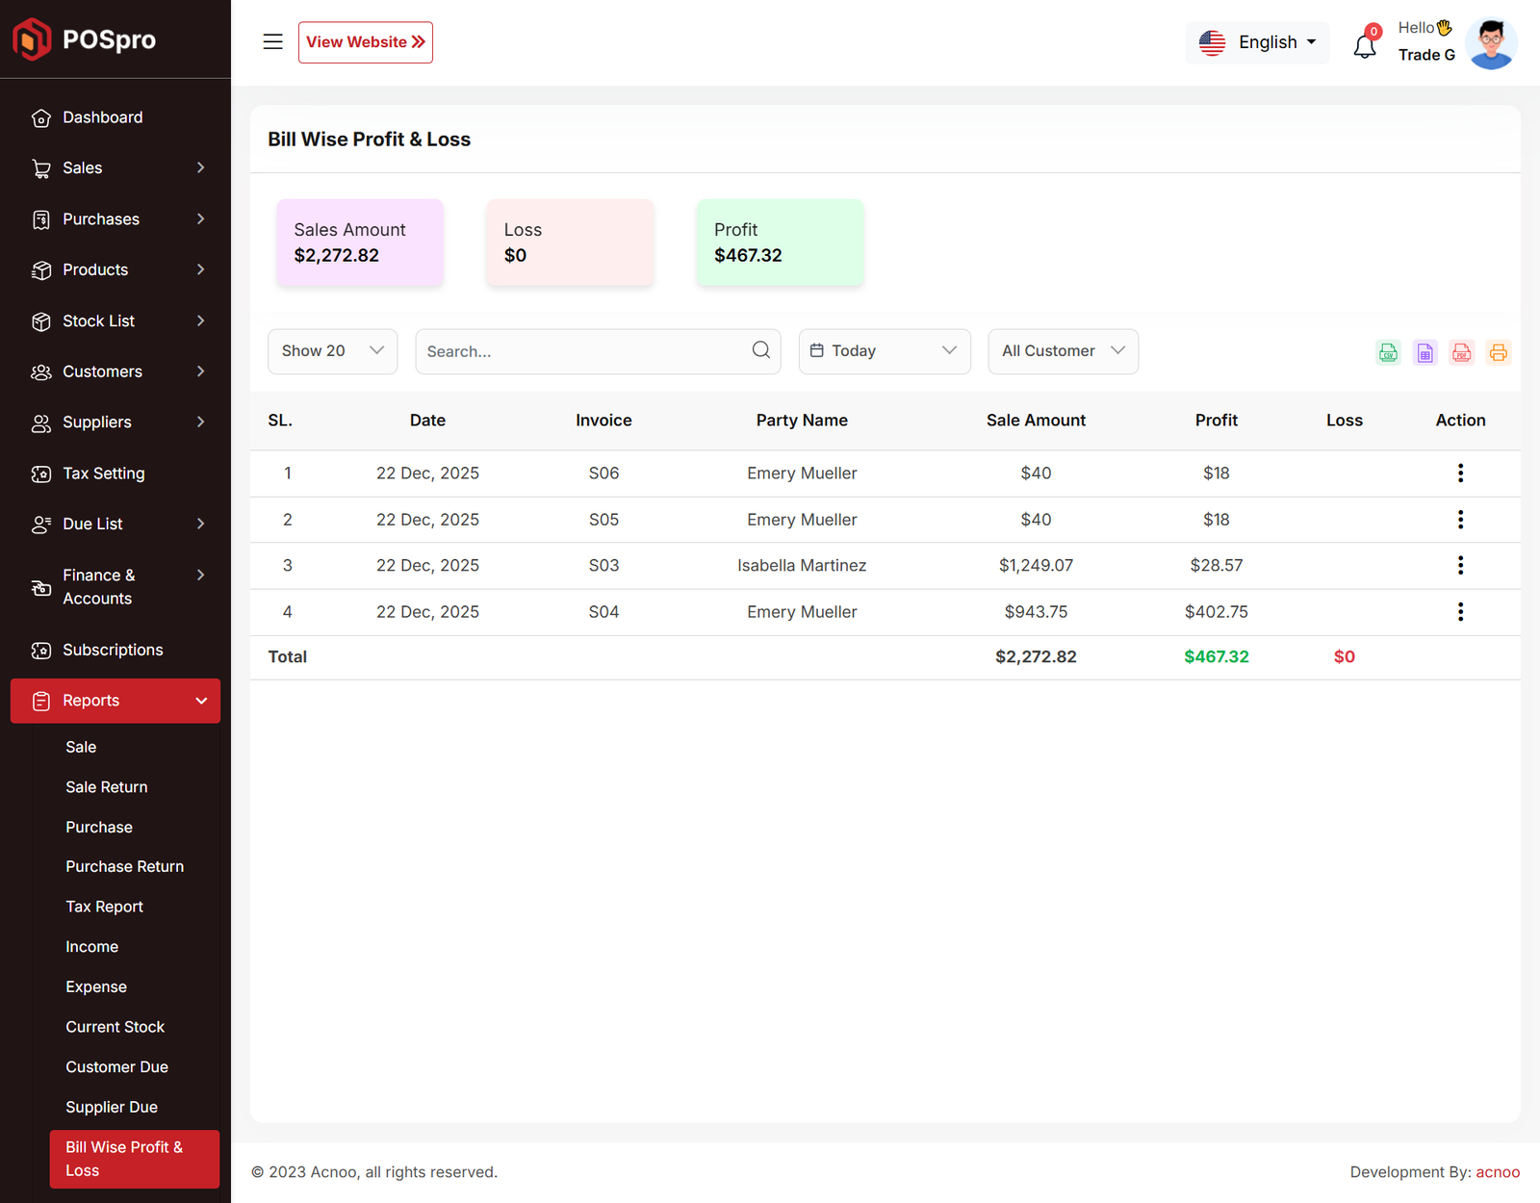Open action menu for invoice S06
The width and height of the screenshot is (1540, 1203).
1460,474
